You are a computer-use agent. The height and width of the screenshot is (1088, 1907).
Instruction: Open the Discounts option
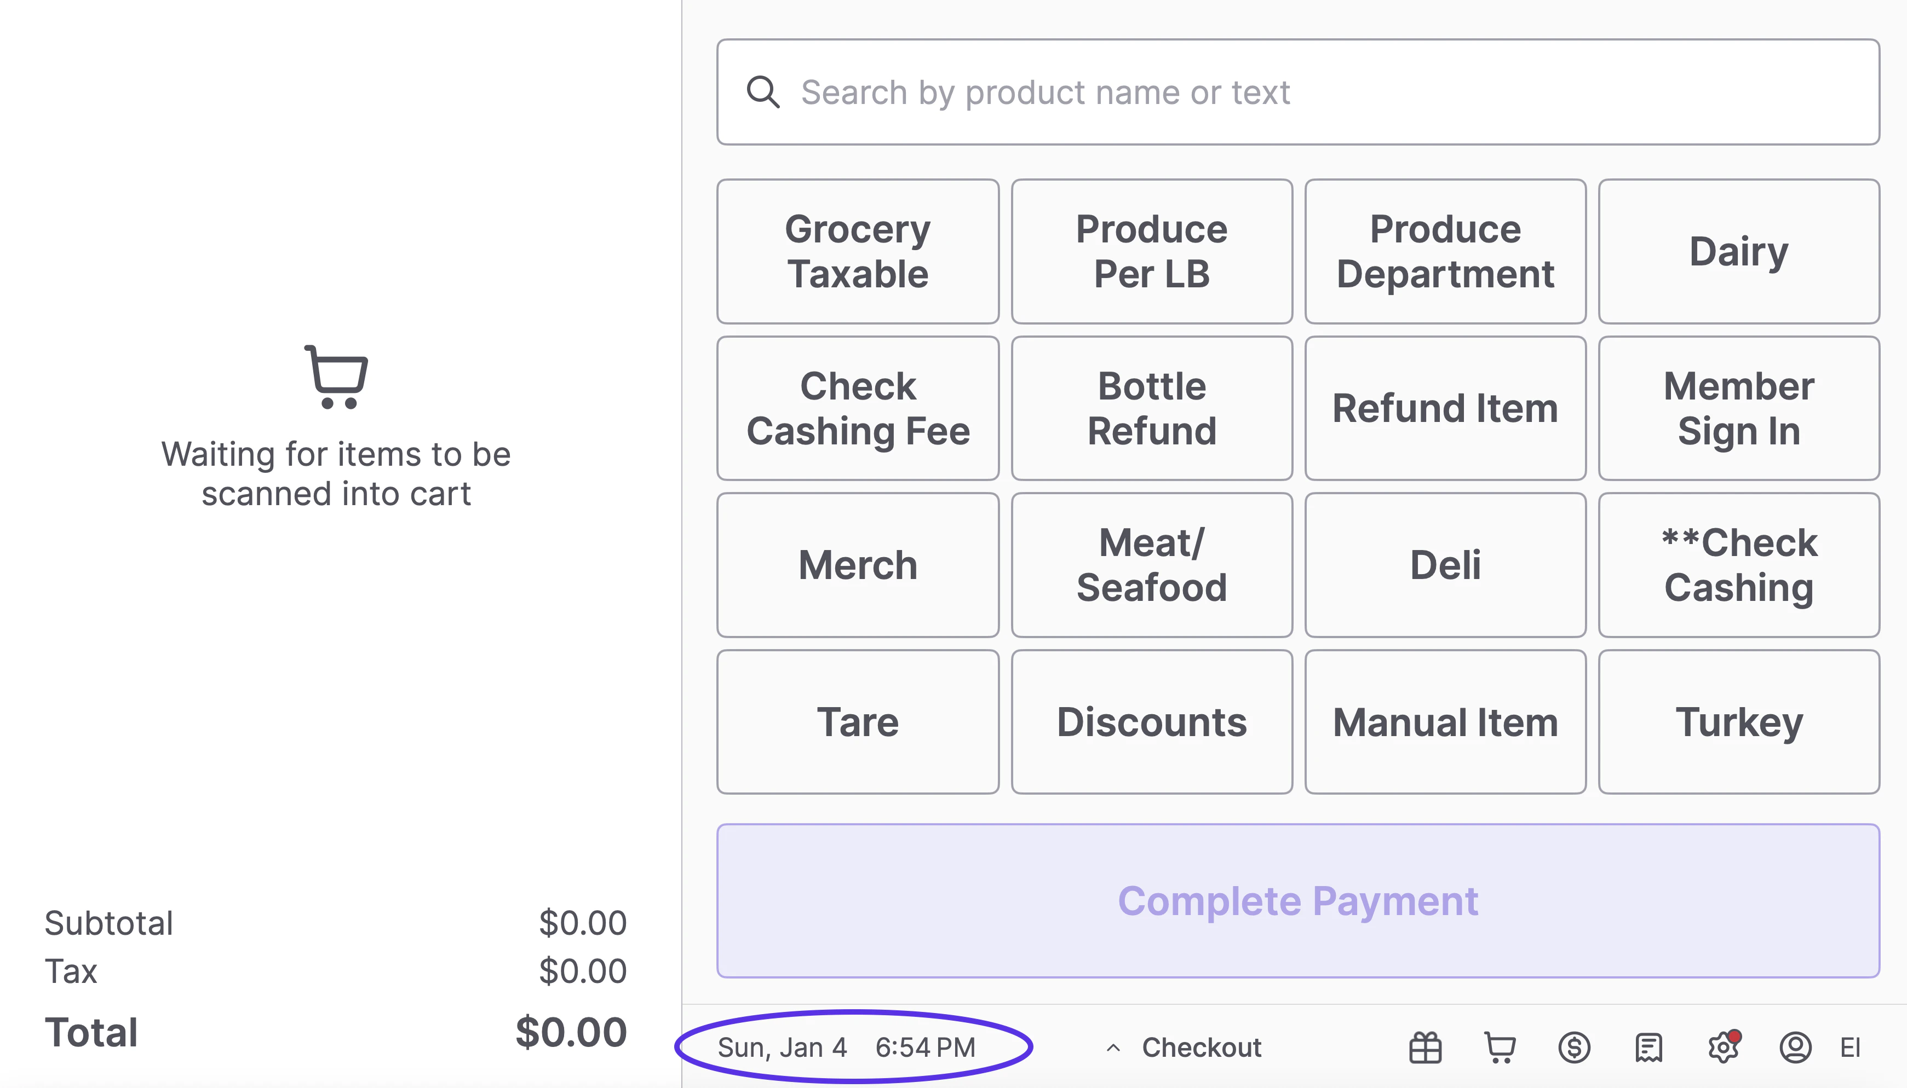tap(1151, 722)
